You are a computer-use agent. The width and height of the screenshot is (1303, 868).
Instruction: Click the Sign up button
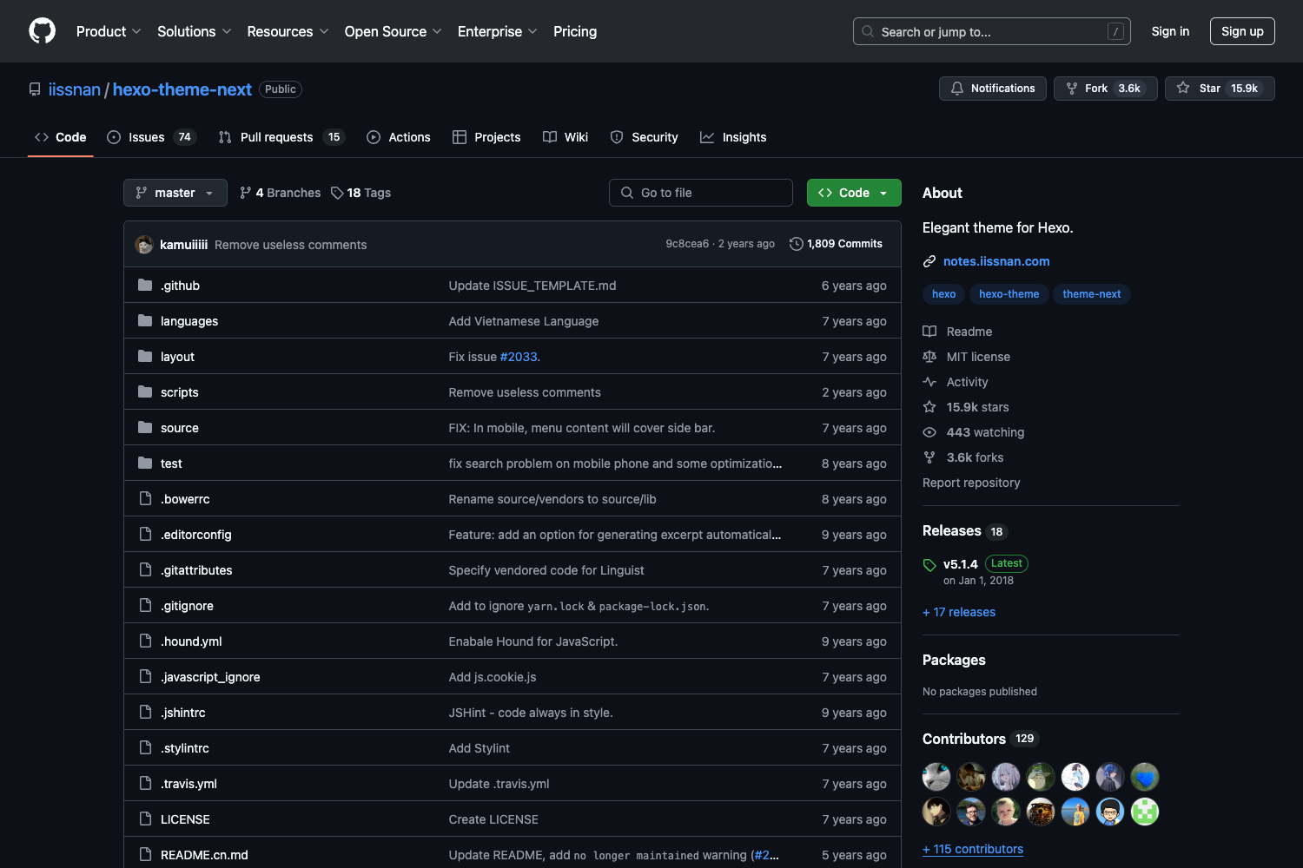coord(1242,31)
